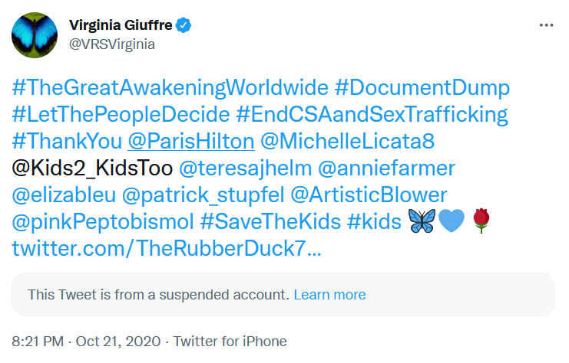This screenshot has width=569, height=363.
Task: Open the 8:21 PM Oct 21, 2020 timestamp
Action: click(x=86, y=342)
